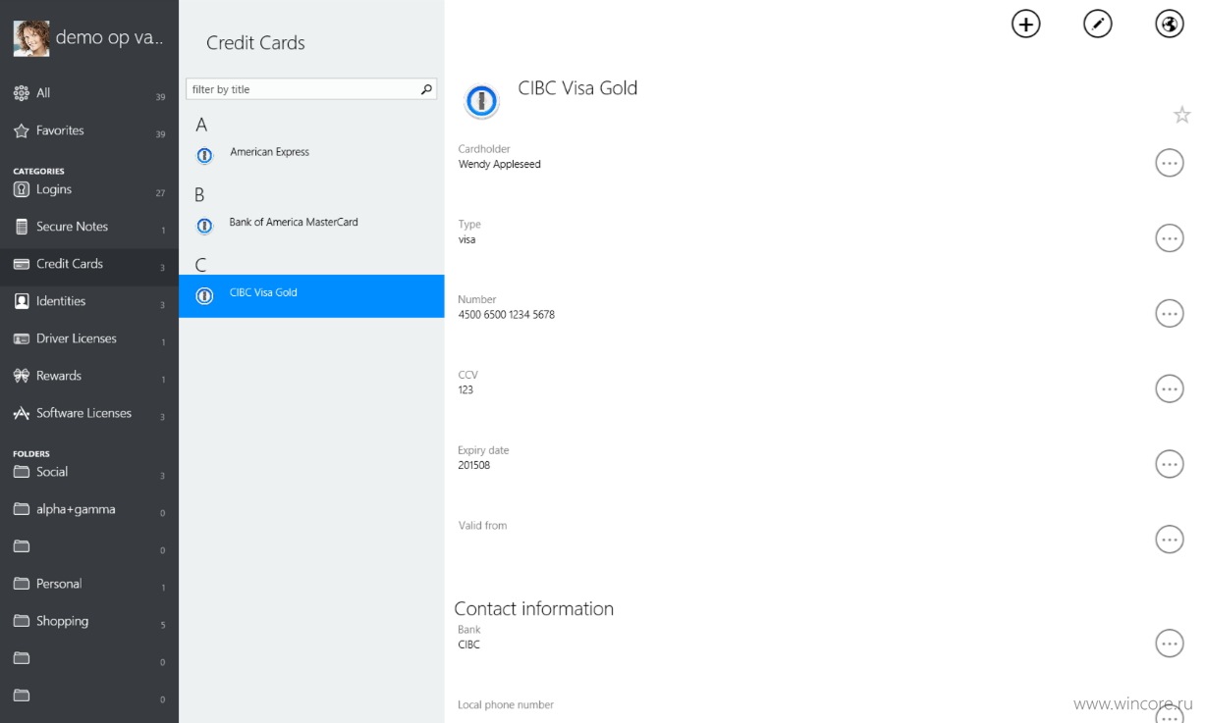The image size is (1205, 723).
Task: Open the Favorites section
Action: [x=88, y=130]
